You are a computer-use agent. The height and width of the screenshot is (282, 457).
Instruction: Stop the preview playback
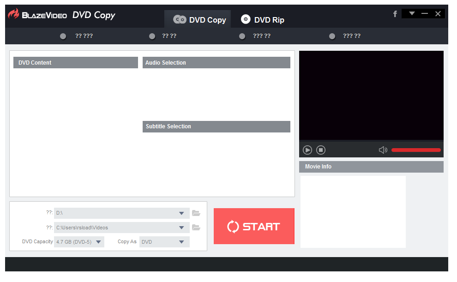[x=321, y=150]
